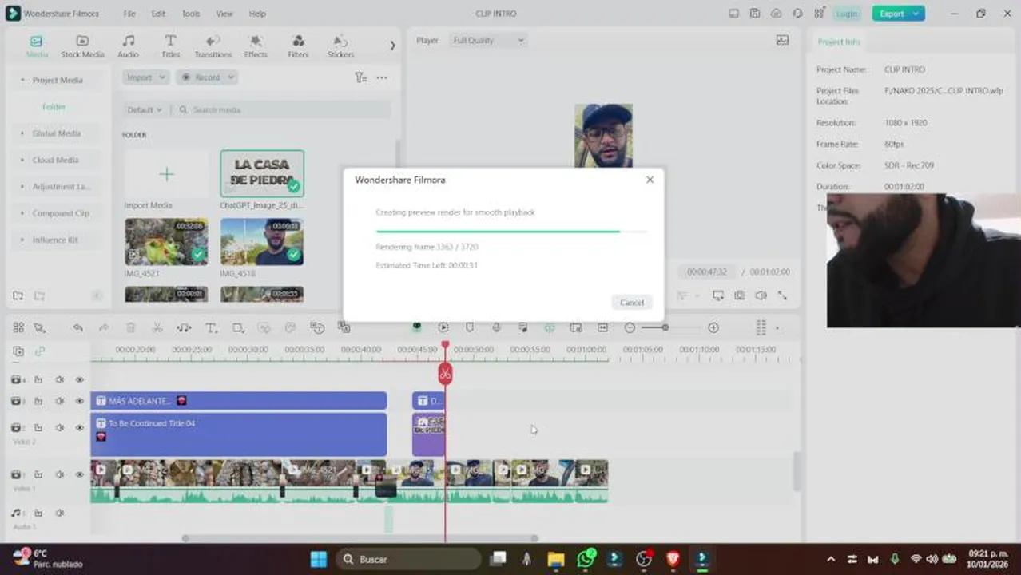Click the add new folder icon at bottom-left
This screenshot has width=1021, height=575.
click(18, 295)
